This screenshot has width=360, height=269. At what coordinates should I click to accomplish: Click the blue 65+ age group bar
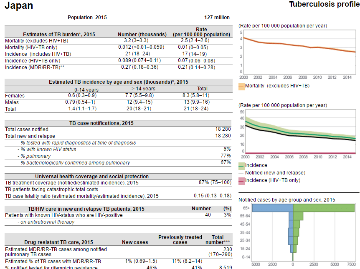(x=272, y=208)
